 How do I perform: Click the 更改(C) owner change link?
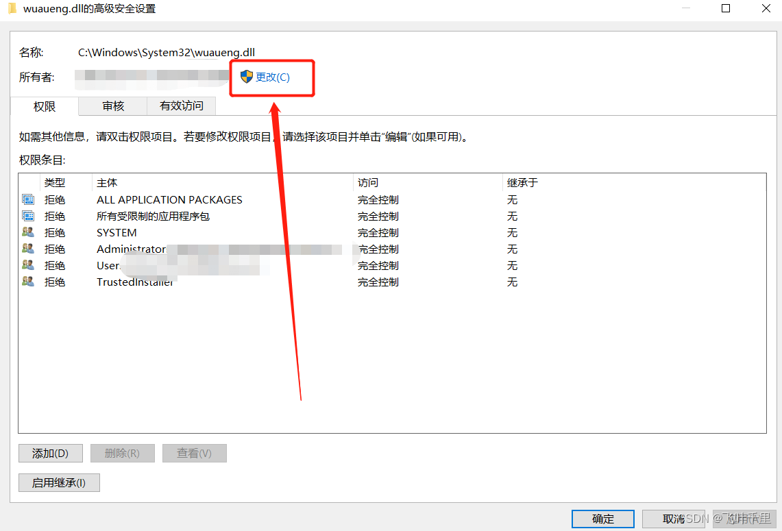[x=272, y=77]
